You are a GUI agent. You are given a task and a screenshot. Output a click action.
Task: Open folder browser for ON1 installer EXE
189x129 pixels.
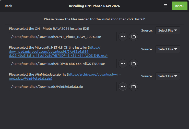tap(133, 37)
